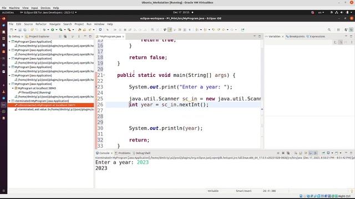Image resolution: width=355 pixels, height=199 pixels.
Task: Click Console Remove All Terminated Launches icon
Action: point(288,153)
